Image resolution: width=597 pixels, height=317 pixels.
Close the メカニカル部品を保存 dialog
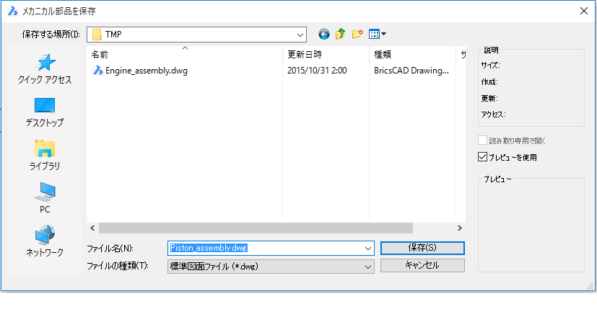584,11
